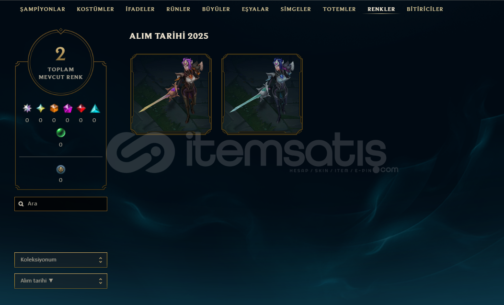Click the orange cube gem icon
Image resolution: width=504 pixels, height=305 pixels.
54,108
